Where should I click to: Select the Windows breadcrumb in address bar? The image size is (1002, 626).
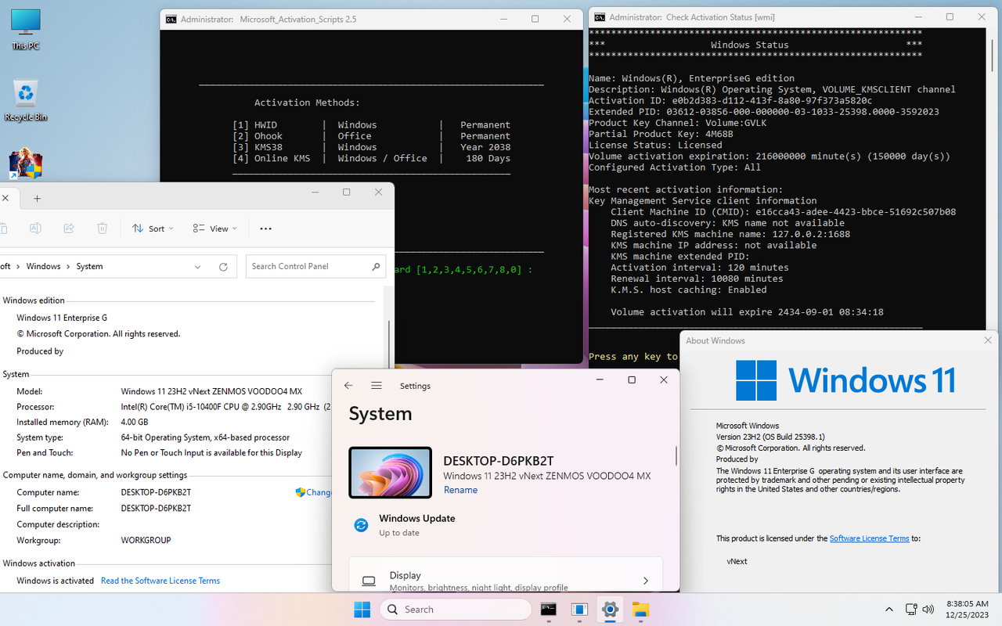click(x=43, y=266)
